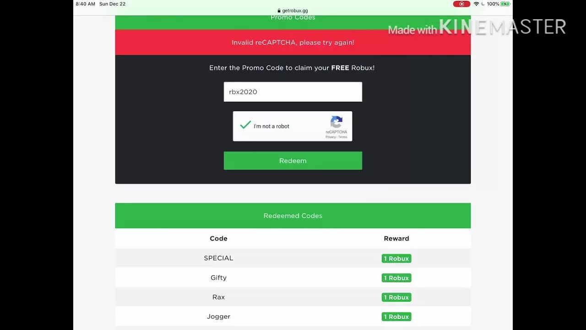Click the screen recording indicator in the status bar

tap(461, 4)
